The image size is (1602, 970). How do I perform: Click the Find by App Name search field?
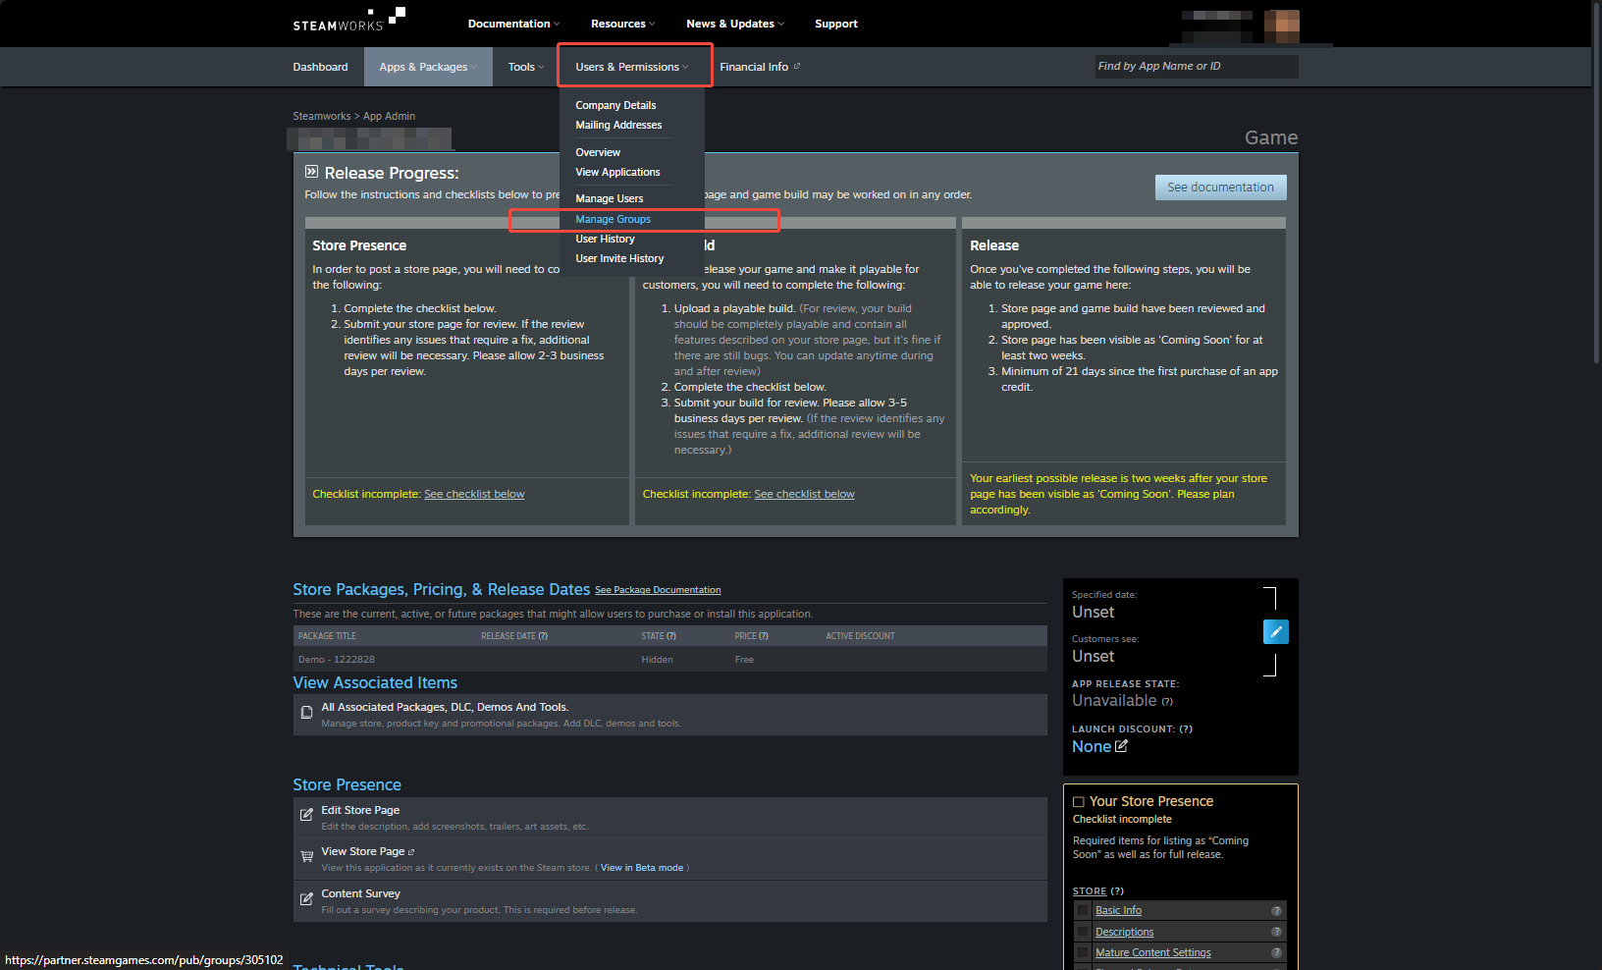click(x=1196, y=66)
